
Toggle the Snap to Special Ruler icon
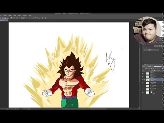point(37,18)
